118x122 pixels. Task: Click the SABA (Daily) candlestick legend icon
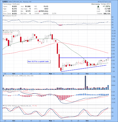(x=3, y=31)
